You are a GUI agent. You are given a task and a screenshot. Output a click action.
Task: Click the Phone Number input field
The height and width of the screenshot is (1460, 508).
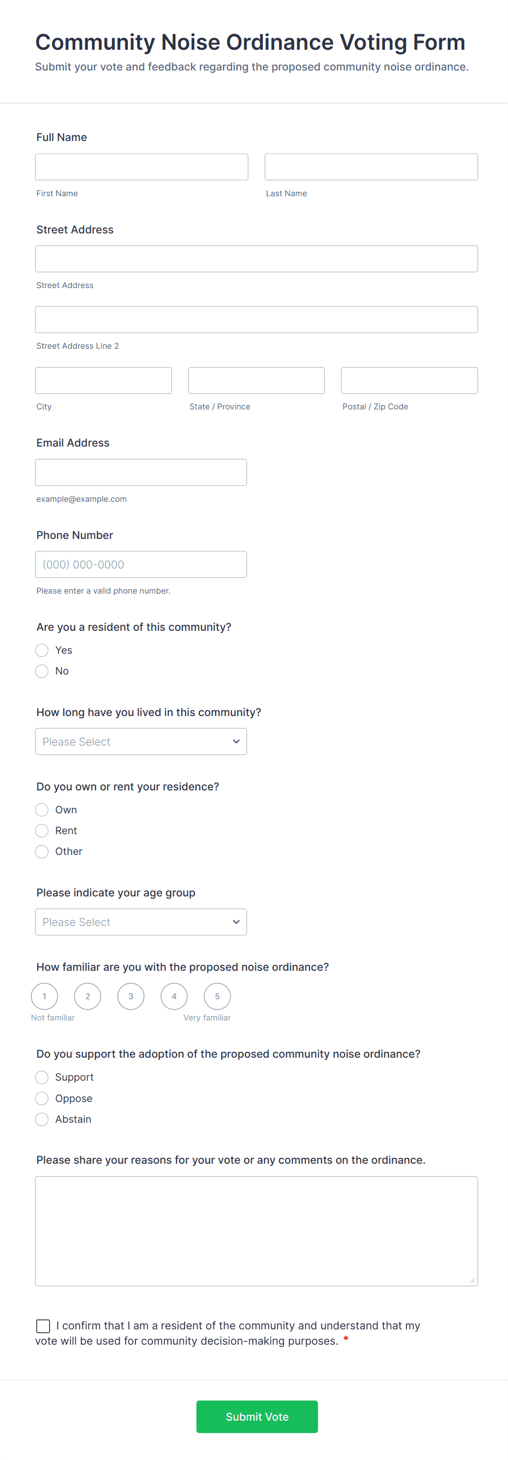[x=141, y=565]
